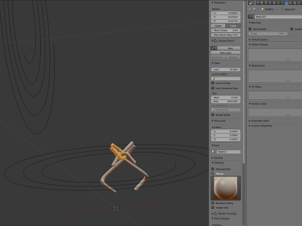Image resolution: width=302 pixels, height=226 pixels.
Task: Collapse the View panel
Action: click(213, 63)
